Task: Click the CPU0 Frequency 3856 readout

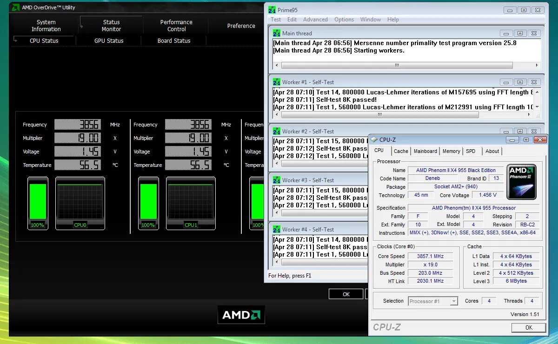Action: click(77, 125)
